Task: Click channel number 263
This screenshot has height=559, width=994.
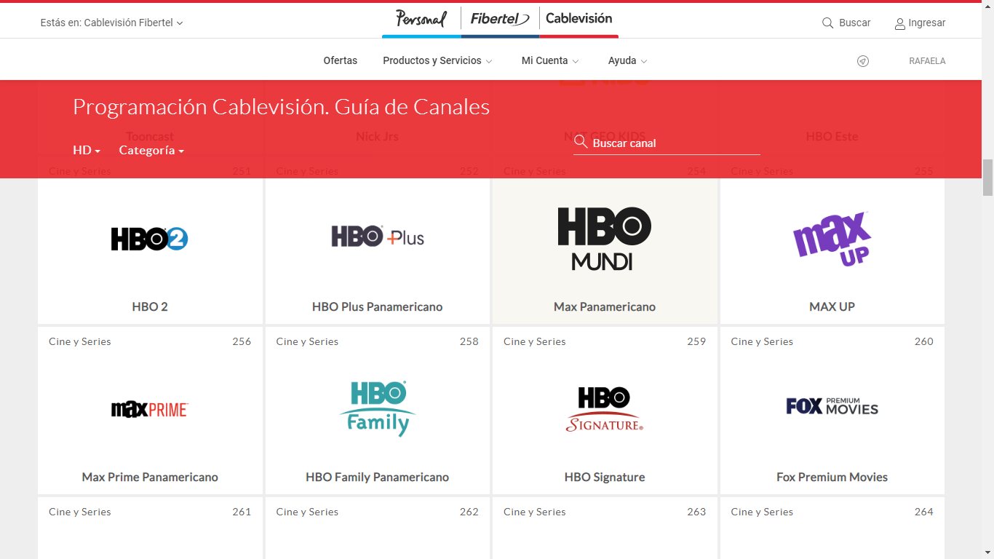Action: point(696,512)
